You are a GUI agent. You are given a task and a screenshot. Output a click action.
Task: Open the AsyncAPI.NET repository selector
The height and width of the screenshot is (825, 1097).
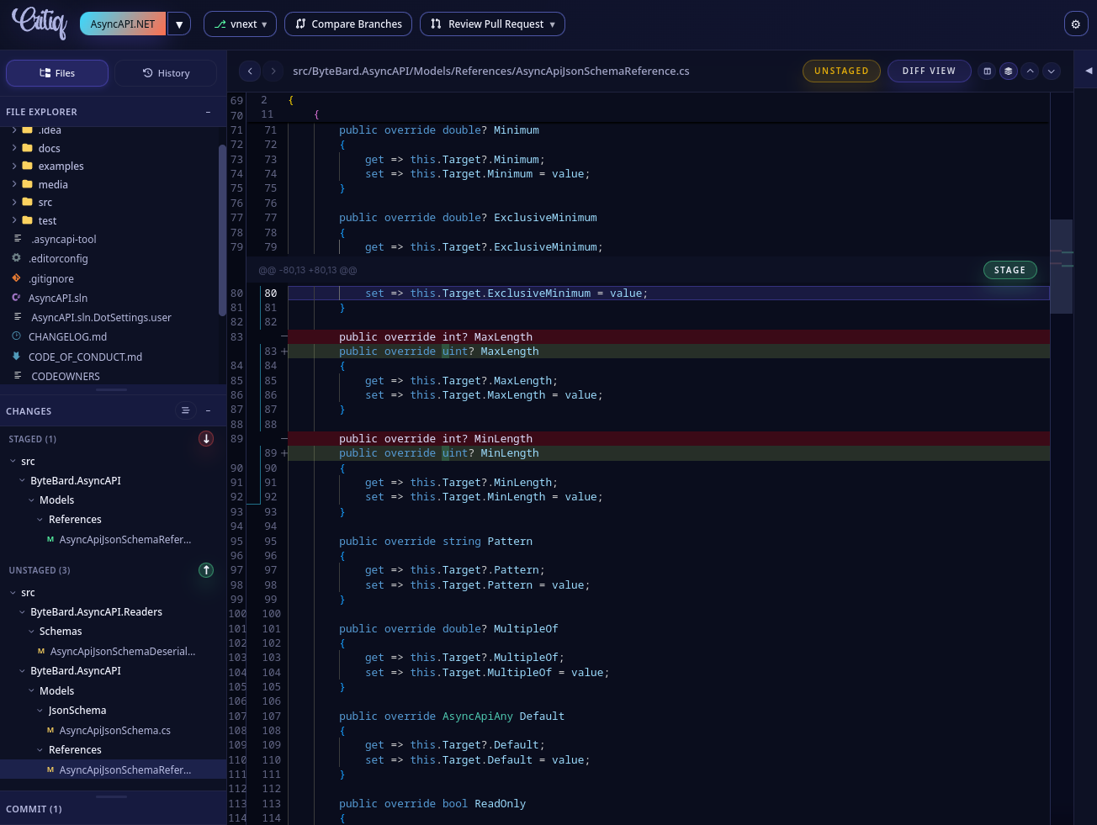click(123, 24)
